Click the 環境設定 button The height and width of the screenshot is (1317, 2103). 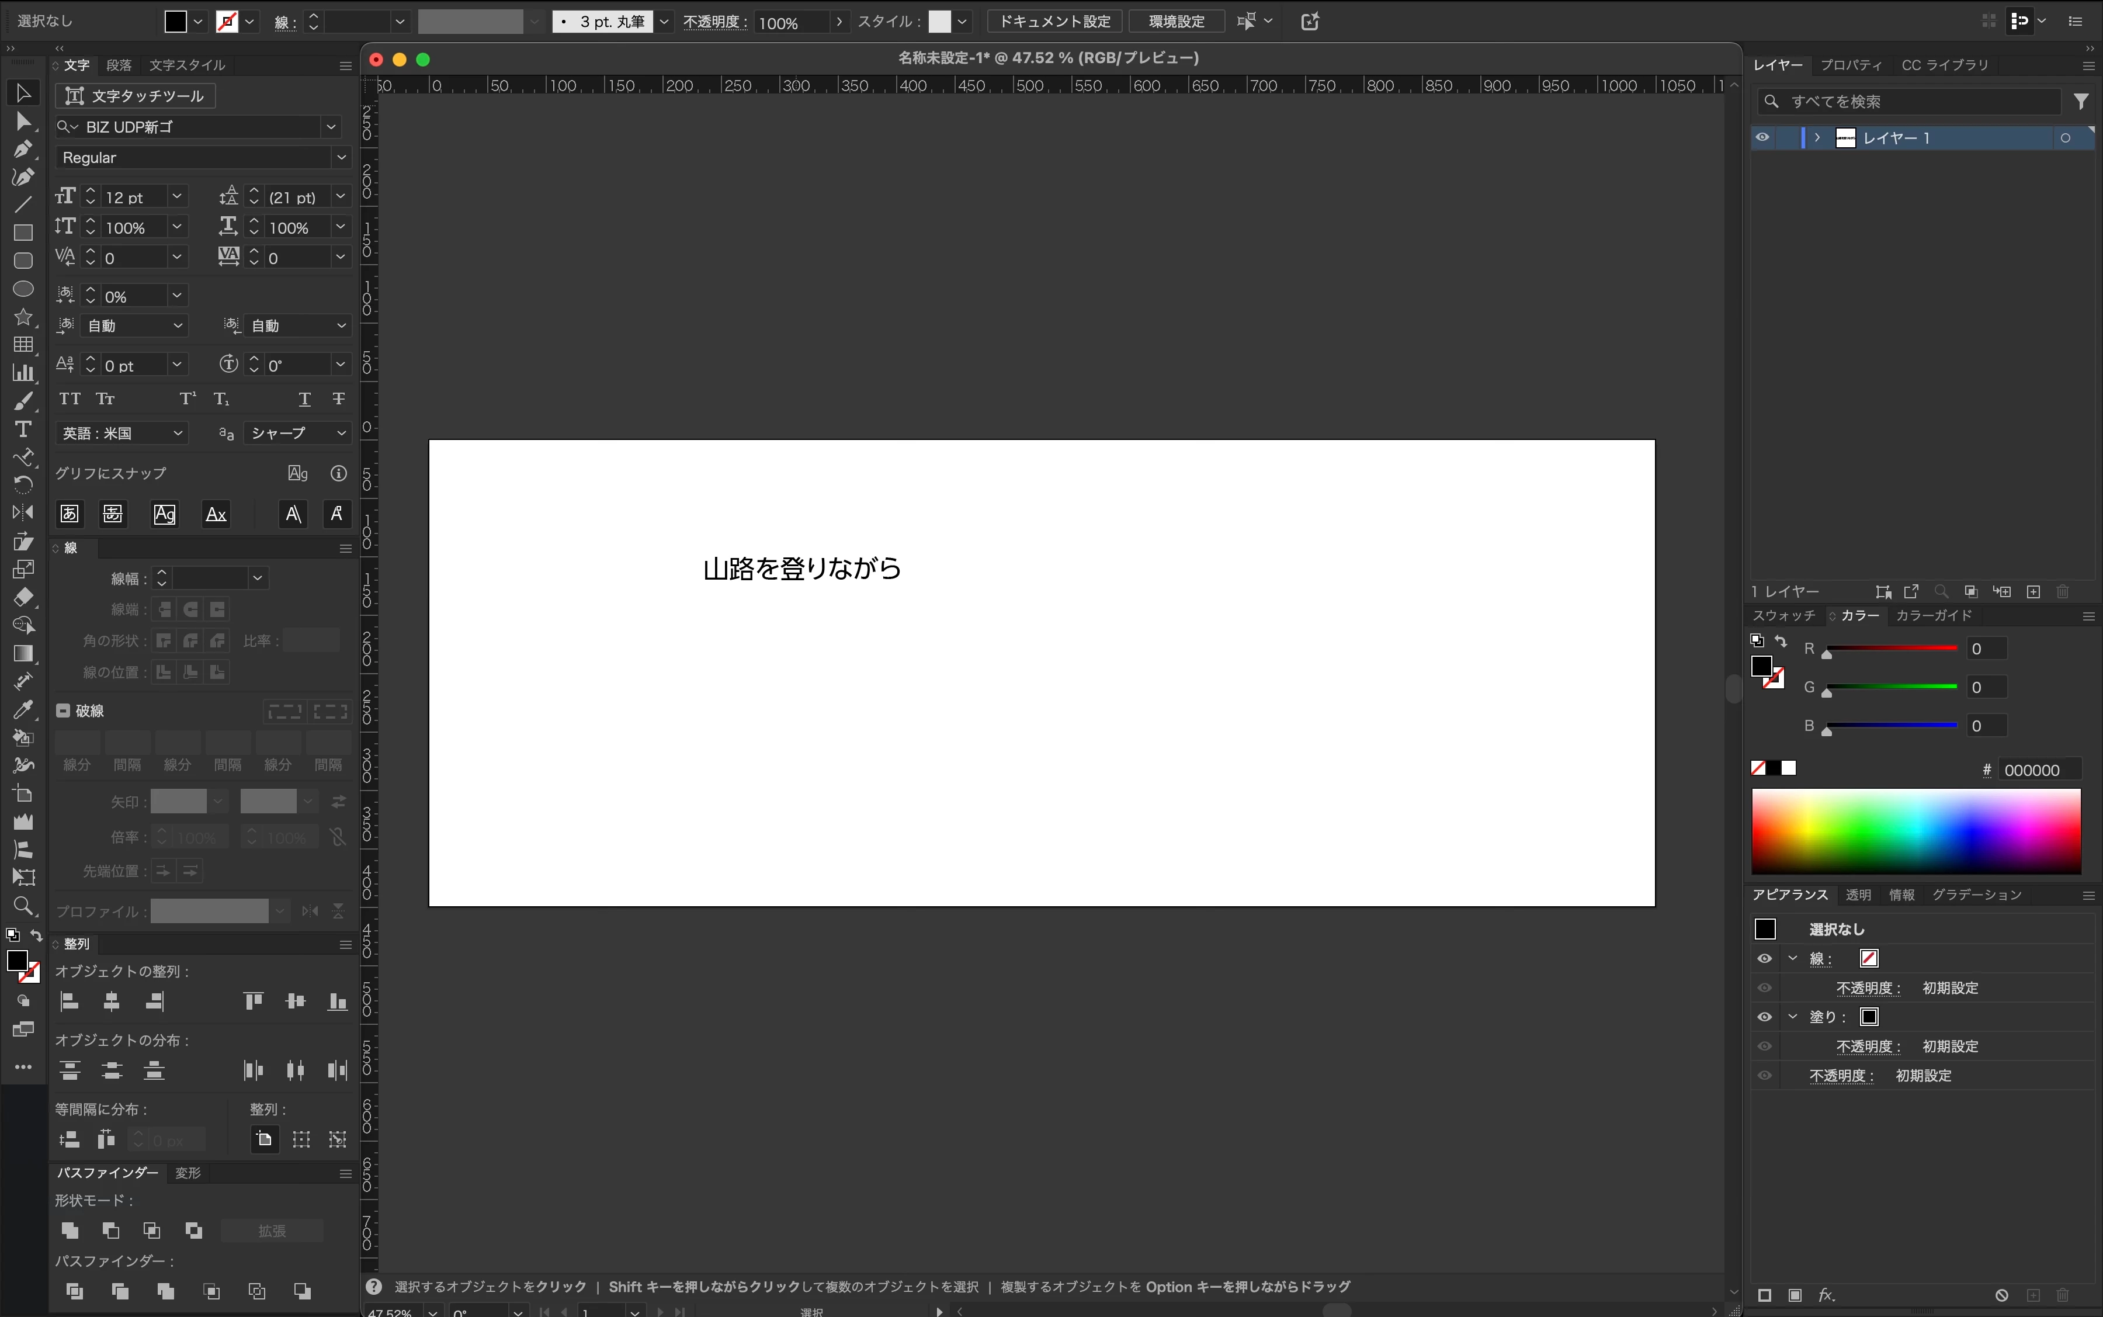pos(1177,21)
